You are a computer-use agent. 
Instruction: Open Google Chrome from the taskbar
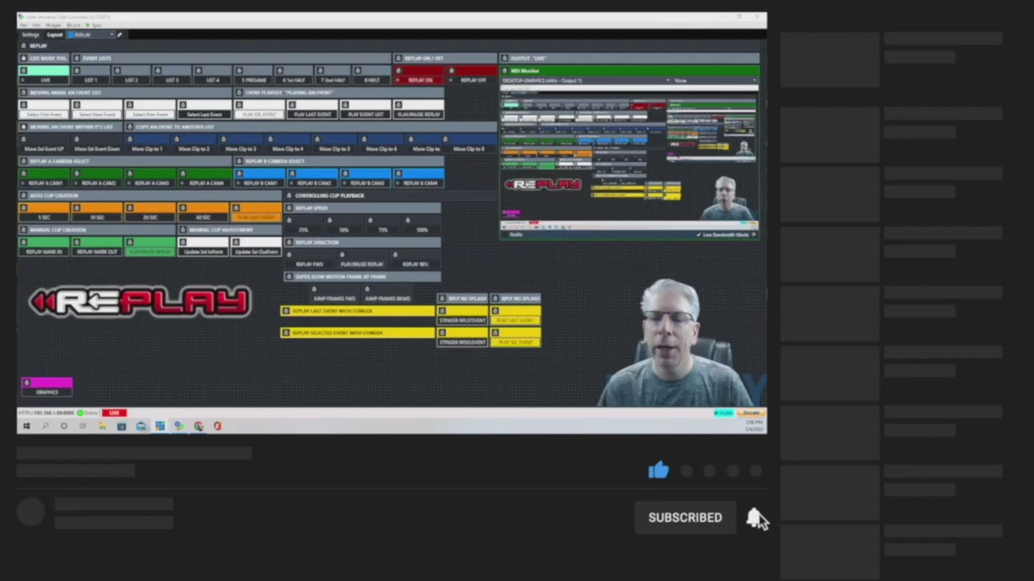tap(200, 425)
